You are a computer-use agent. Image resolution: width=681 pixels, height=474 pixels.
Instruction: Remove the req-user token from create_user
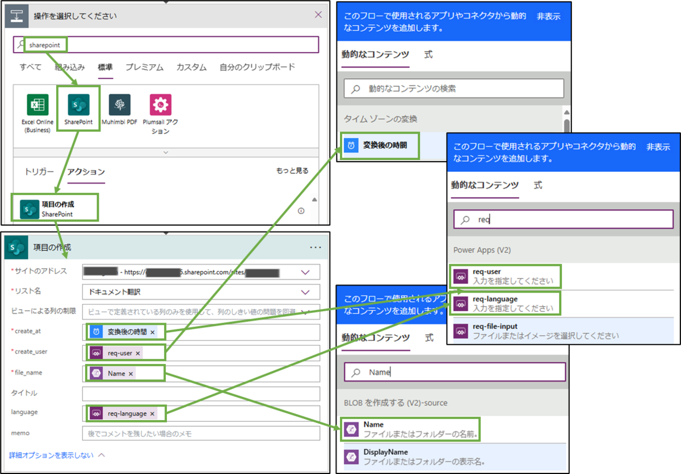(138, 353)
